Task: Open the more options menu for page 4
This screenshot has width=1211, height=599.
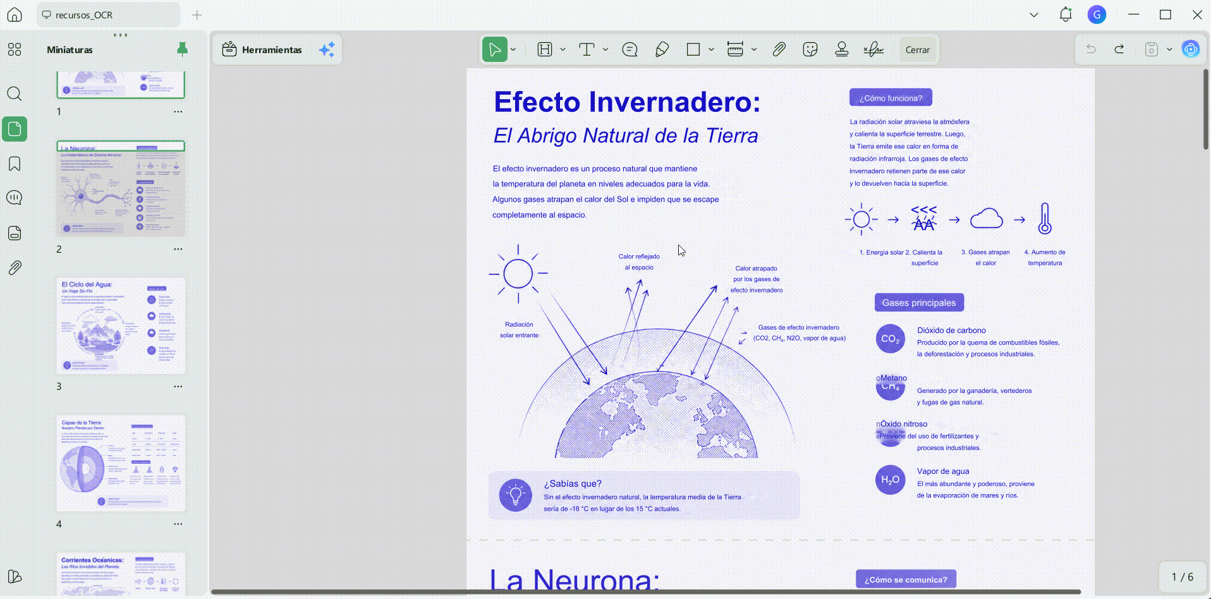Action: coord(178,524)
